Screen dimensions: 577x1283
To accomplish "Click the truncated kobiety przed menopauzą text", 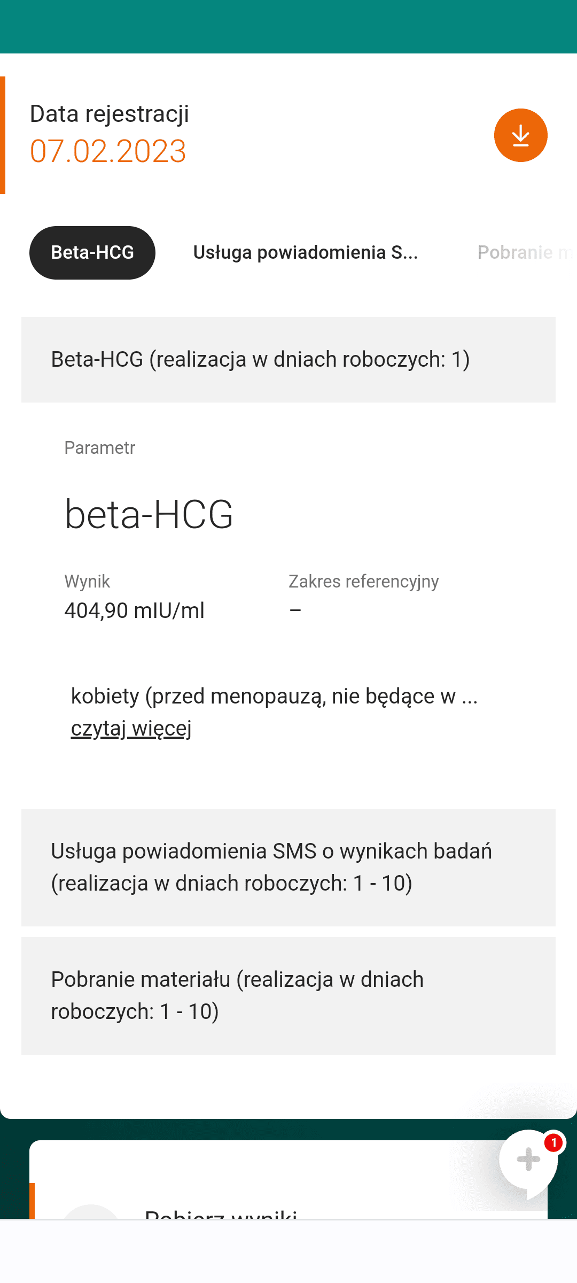I will pyautogui.click(x=274, y=696).
